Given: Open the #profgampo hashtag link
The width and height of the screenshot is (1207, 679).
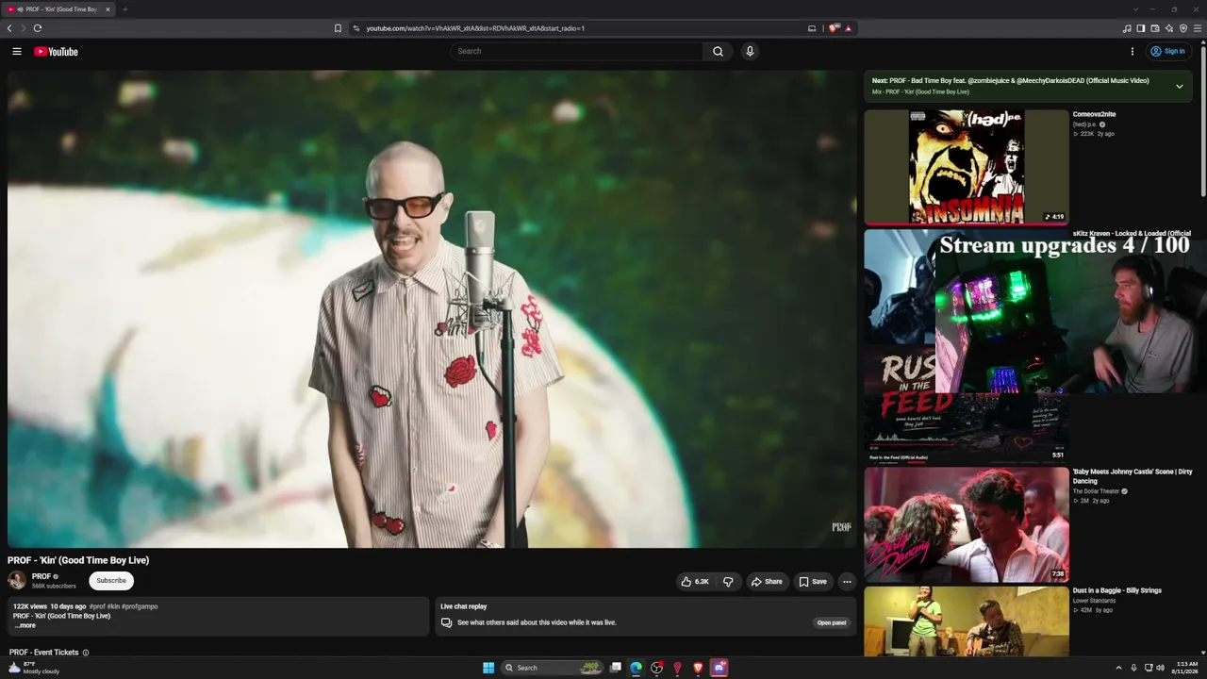Looking at the screenshot, I should point(140,606).
